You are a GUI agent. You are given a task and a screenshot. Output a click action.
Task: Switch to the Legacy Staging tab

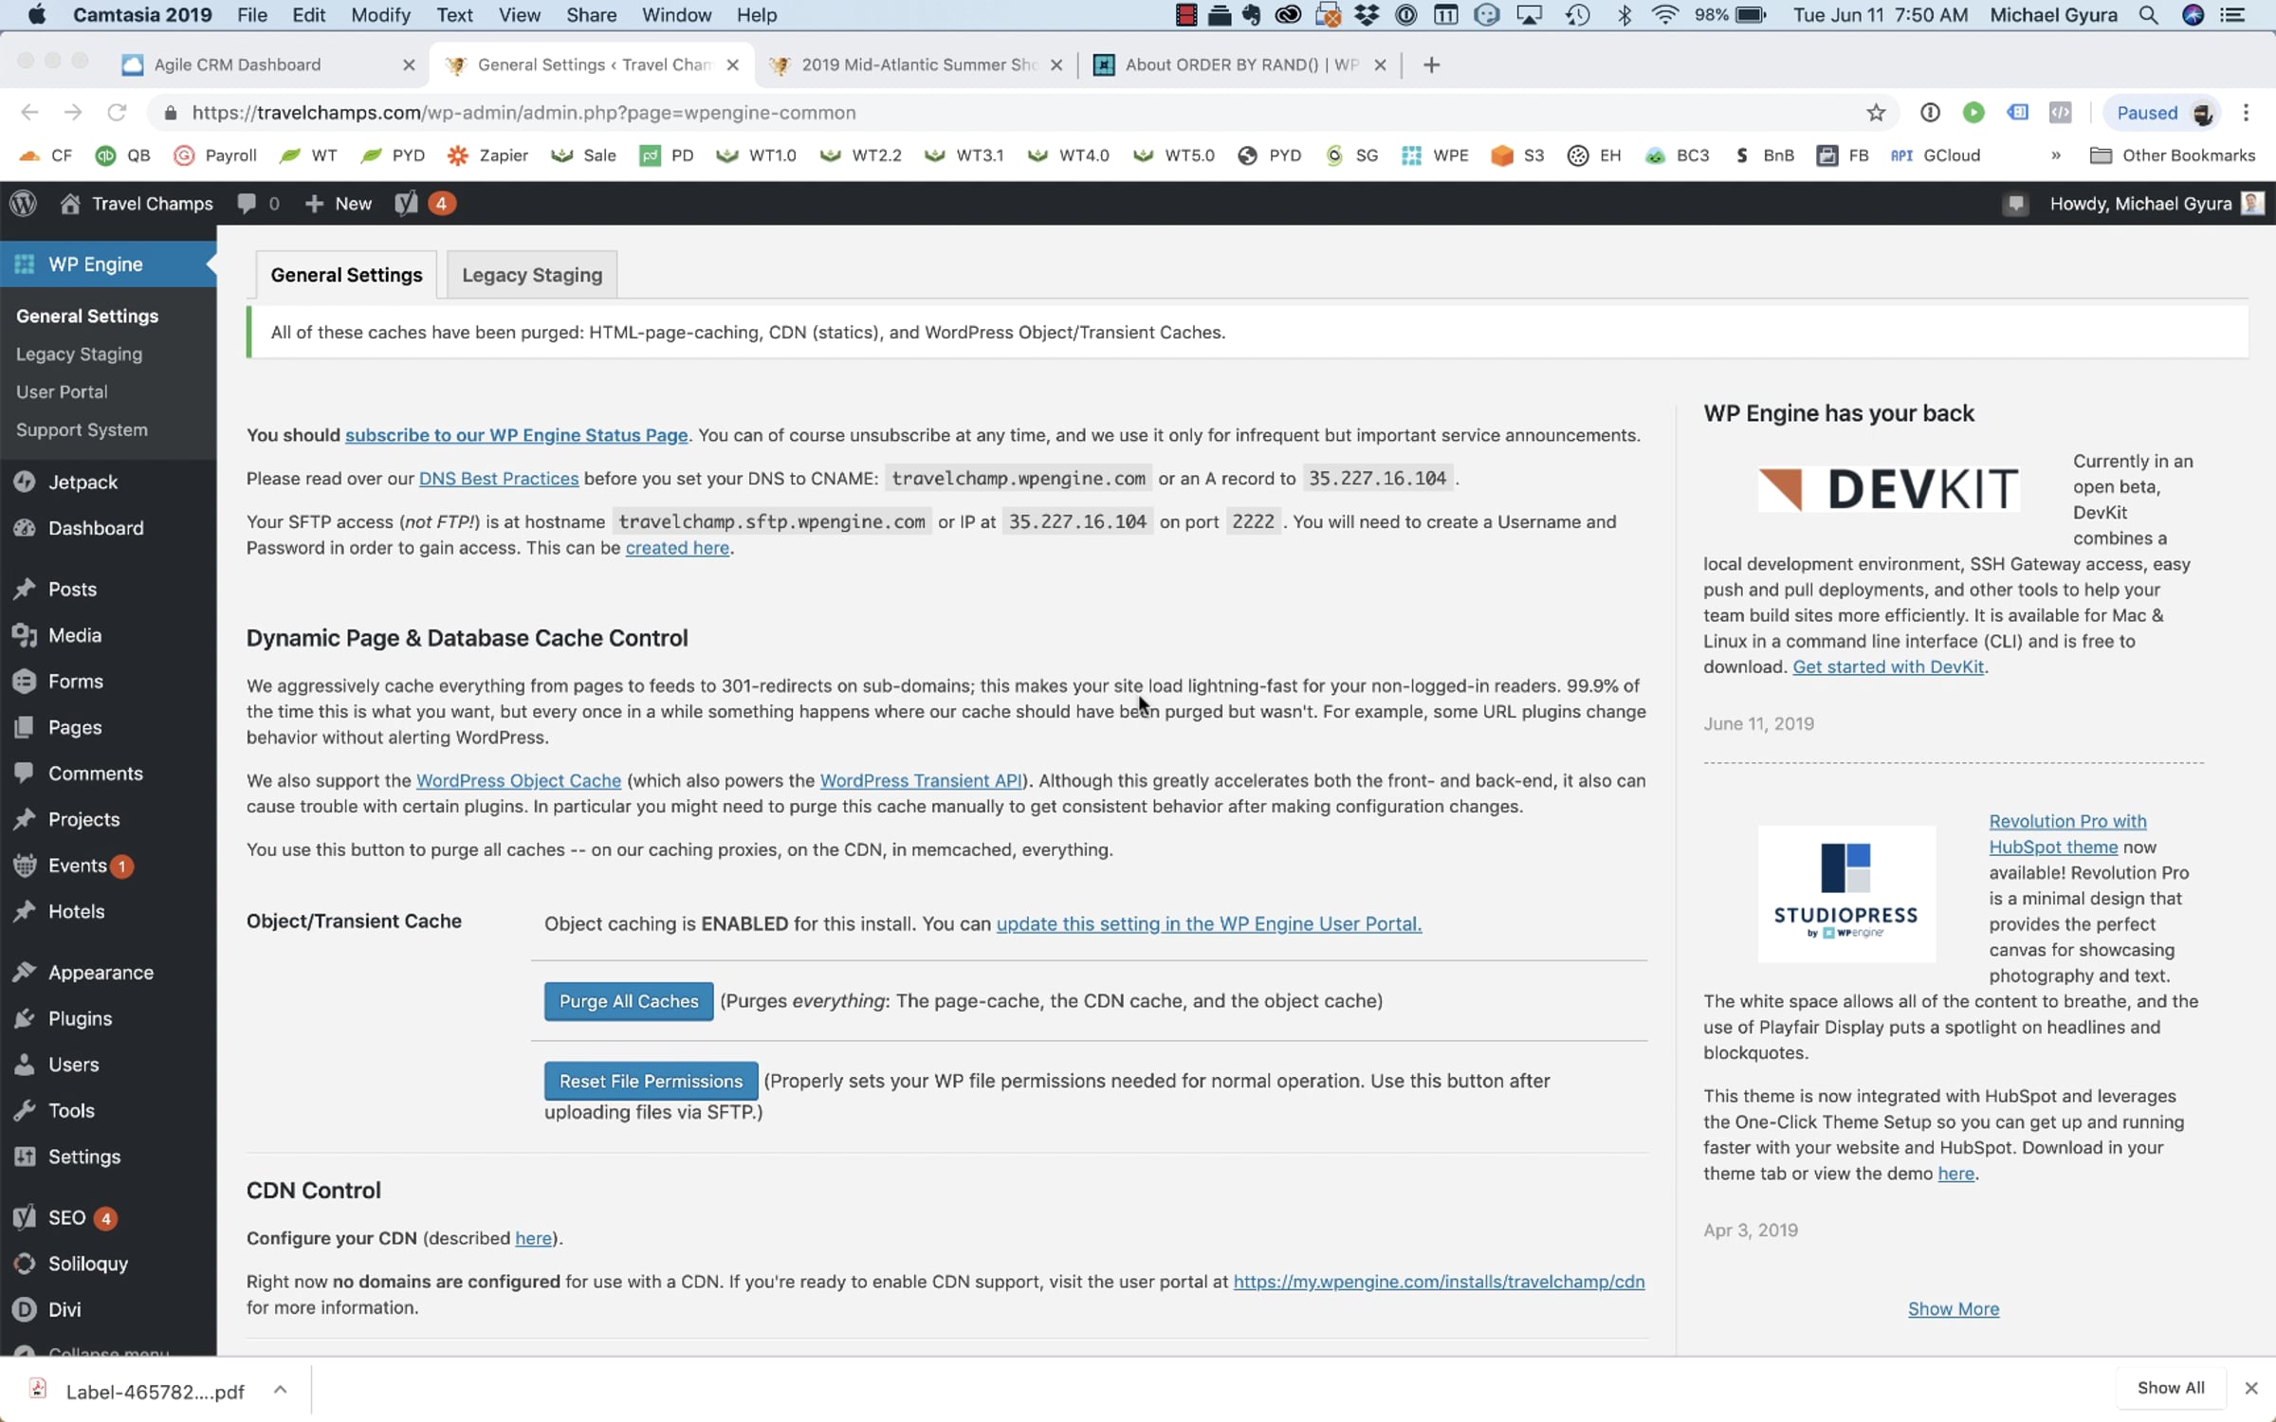(x=531, y=275)
